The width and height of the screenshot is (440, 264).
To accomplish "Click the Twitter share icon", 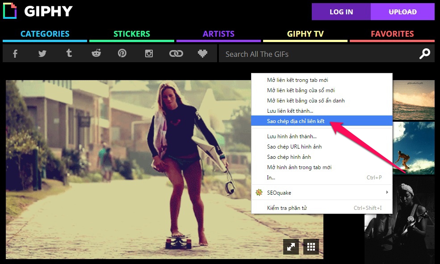I will (x=42, y=54).
